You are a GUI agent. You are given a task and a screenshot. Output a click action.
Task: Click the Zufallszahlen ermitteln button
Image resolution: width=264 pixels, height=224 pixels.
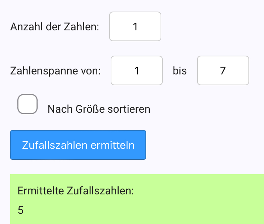click(x=78, y=145)
